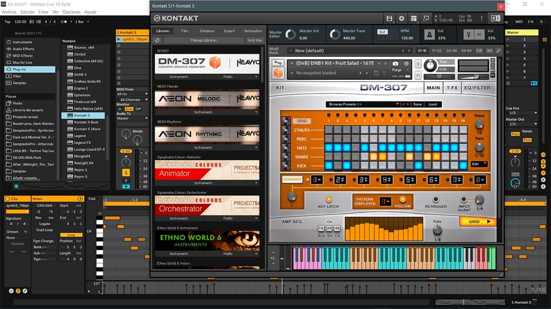The width and height of the screenshot is (551, 309).
Task: Open Clips category in Ableton browser
Action: [x=17, y=76]
